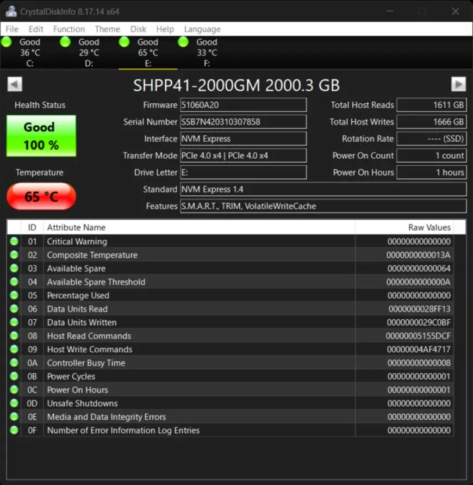Image resolution: width=473 pixels, height=485 pixels.
Task: Click the Total Host Reads value 1611 GB
Action: coord(432,105)
